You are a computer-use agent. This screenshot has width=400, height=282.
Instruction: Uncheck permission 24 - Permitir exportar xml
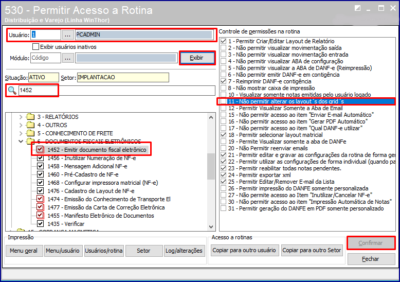click(x=224, y=175)
